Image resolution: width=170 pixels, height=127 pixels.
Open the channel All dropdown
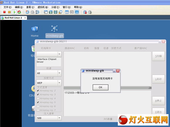click(x=49, y=73)
